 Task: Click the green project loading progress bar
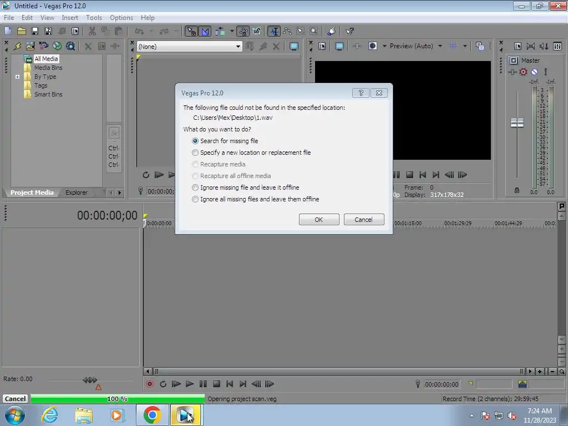[118, 399]
